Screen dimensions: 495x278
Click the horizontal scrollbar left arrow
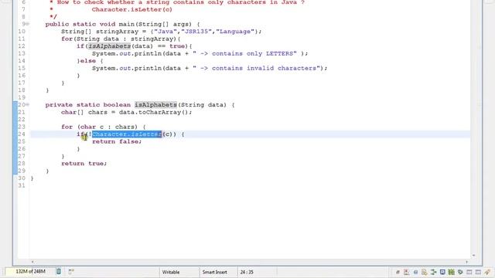pyautogui.click(x=32, y=262)
